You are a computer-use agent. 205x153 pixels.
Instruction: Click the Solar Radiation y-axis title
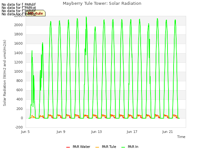click(x=4, y=73)
